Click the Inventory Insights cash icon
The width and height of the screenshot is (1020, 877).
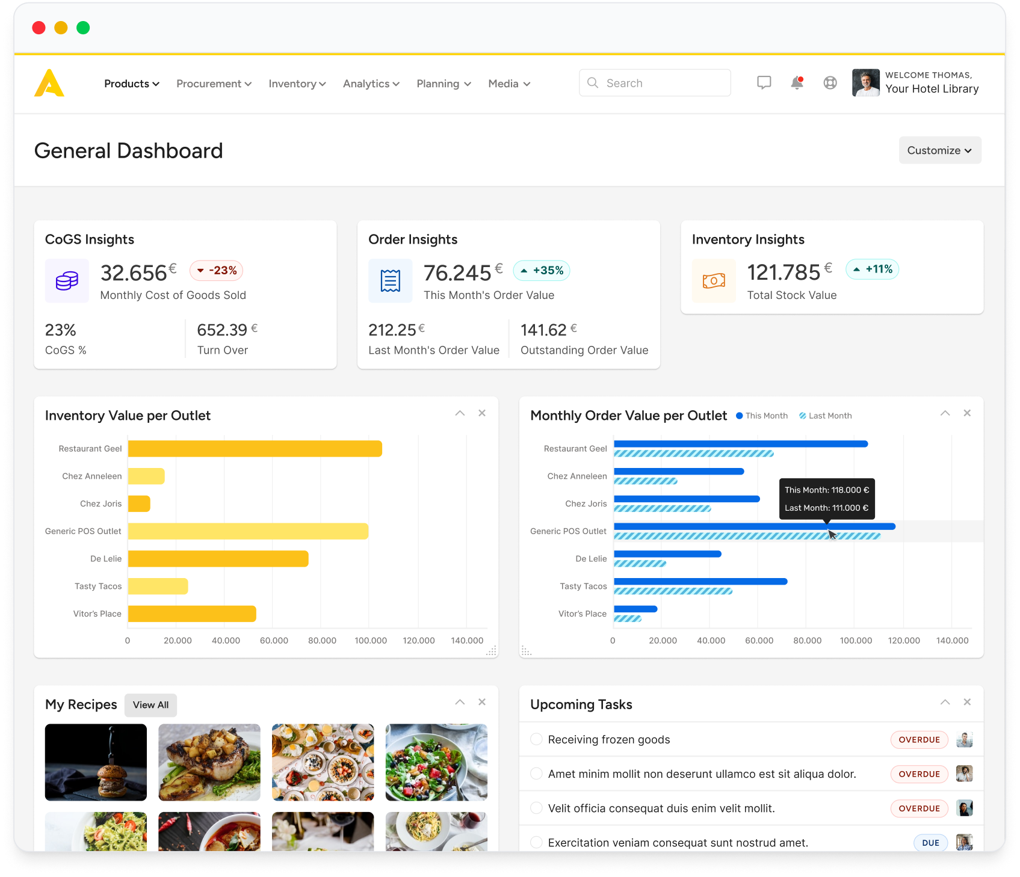(714, 281)
